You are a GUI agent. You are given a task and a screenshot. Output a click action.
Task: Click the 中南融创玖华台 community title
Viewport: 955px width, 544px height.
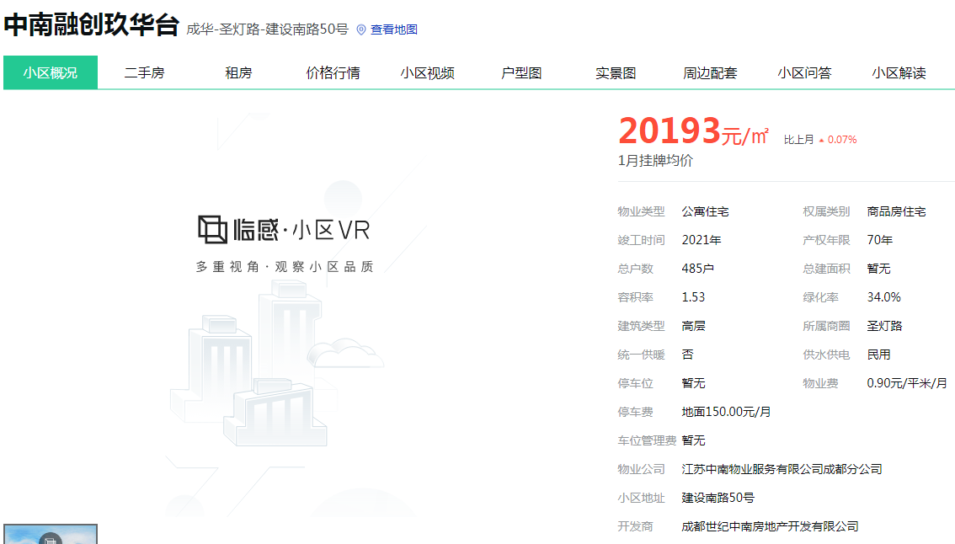click(92, 25)
